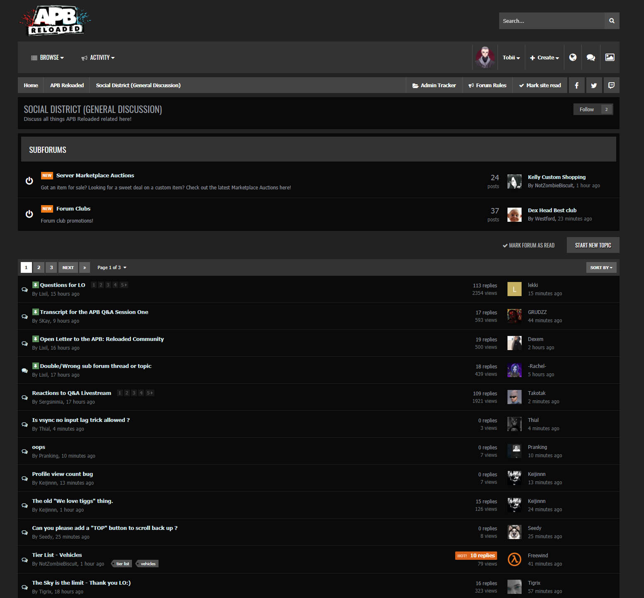This screenshot has width=644, height=598.
Task: Click the Next page button
Action: 68,267
